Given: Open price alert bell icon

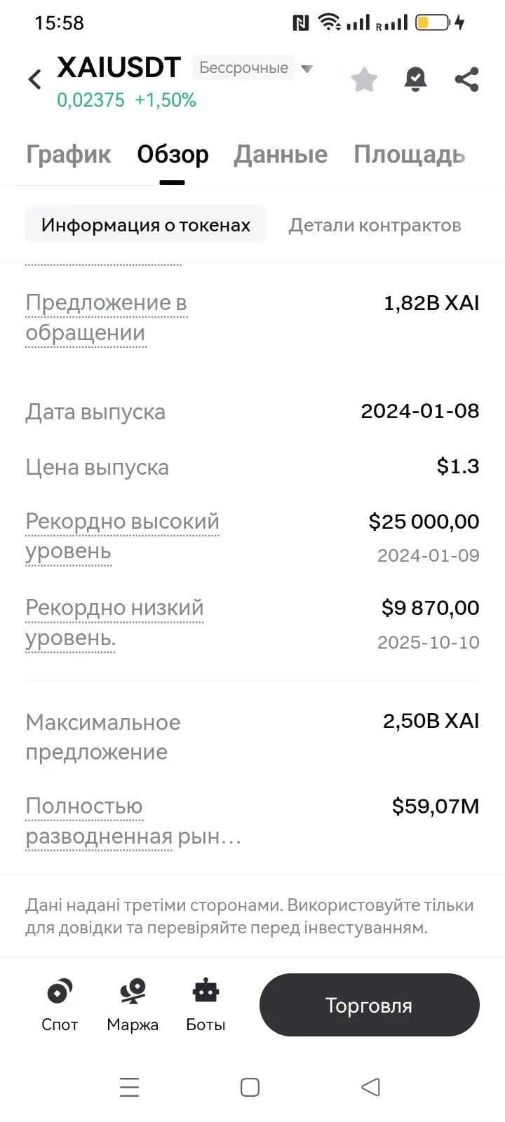Looking at the screenshot, I should [415, 79].
